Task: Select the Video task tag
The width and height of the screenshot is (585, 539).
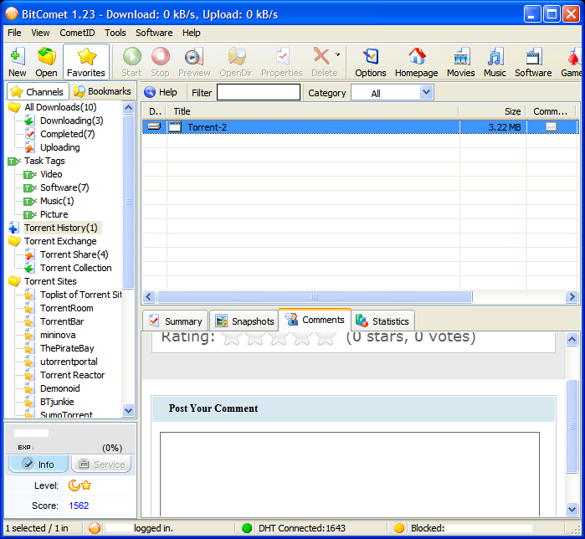Action: coord(51,175)
